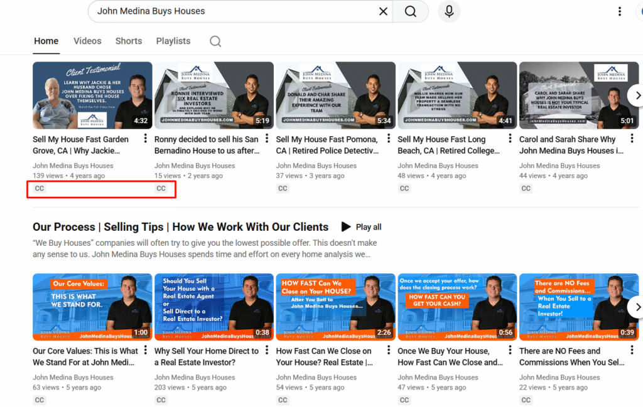
Task: Click CC badge under Garden Grove video
Action: (x=40, y=188)
